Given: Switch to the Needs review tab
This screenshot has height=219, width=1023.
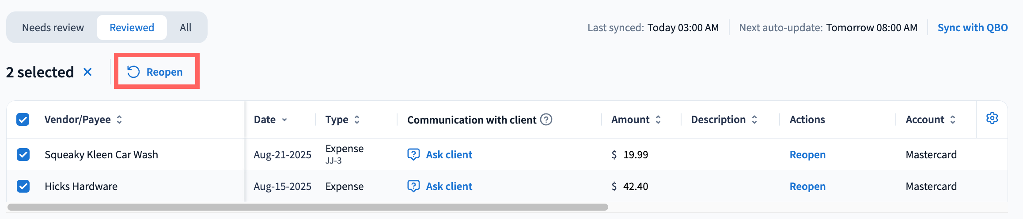Looking at the screenshot, I should pyautogui.click(x=53, y=28).
